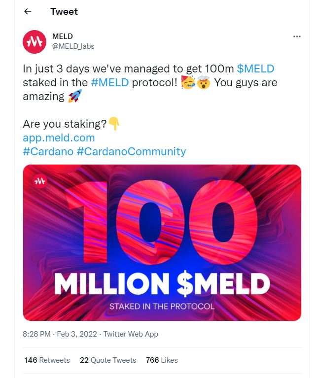Open the $MELD cashtag link
Image resolution: width=314 pixels, height=378 pixels.
[256, 69]
